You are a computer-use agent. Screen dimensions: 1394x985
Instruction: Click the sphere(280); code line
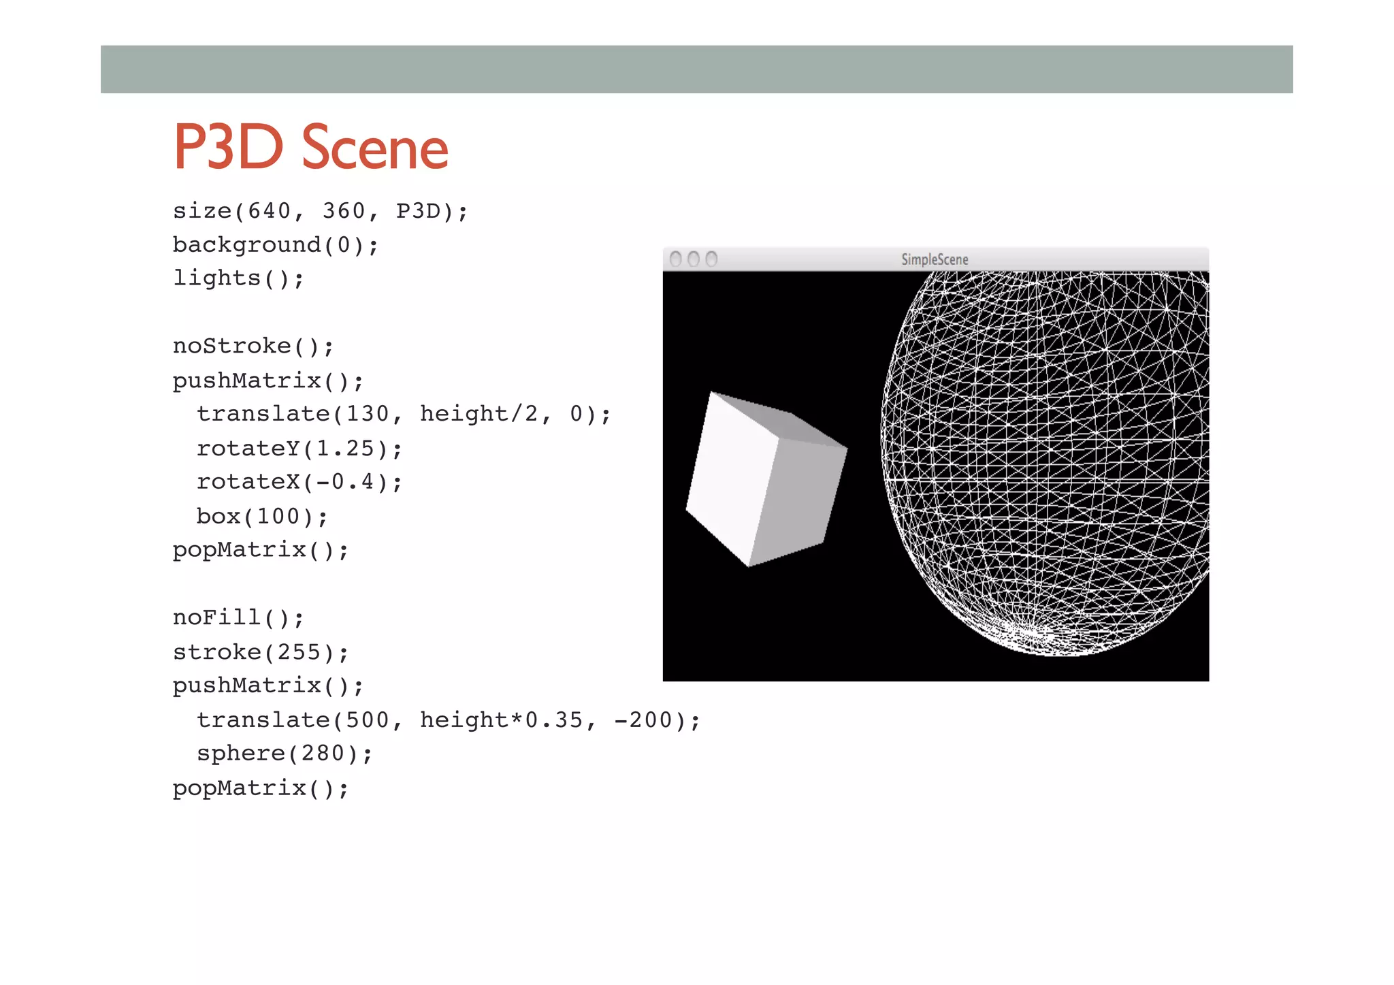pos(285,754)
